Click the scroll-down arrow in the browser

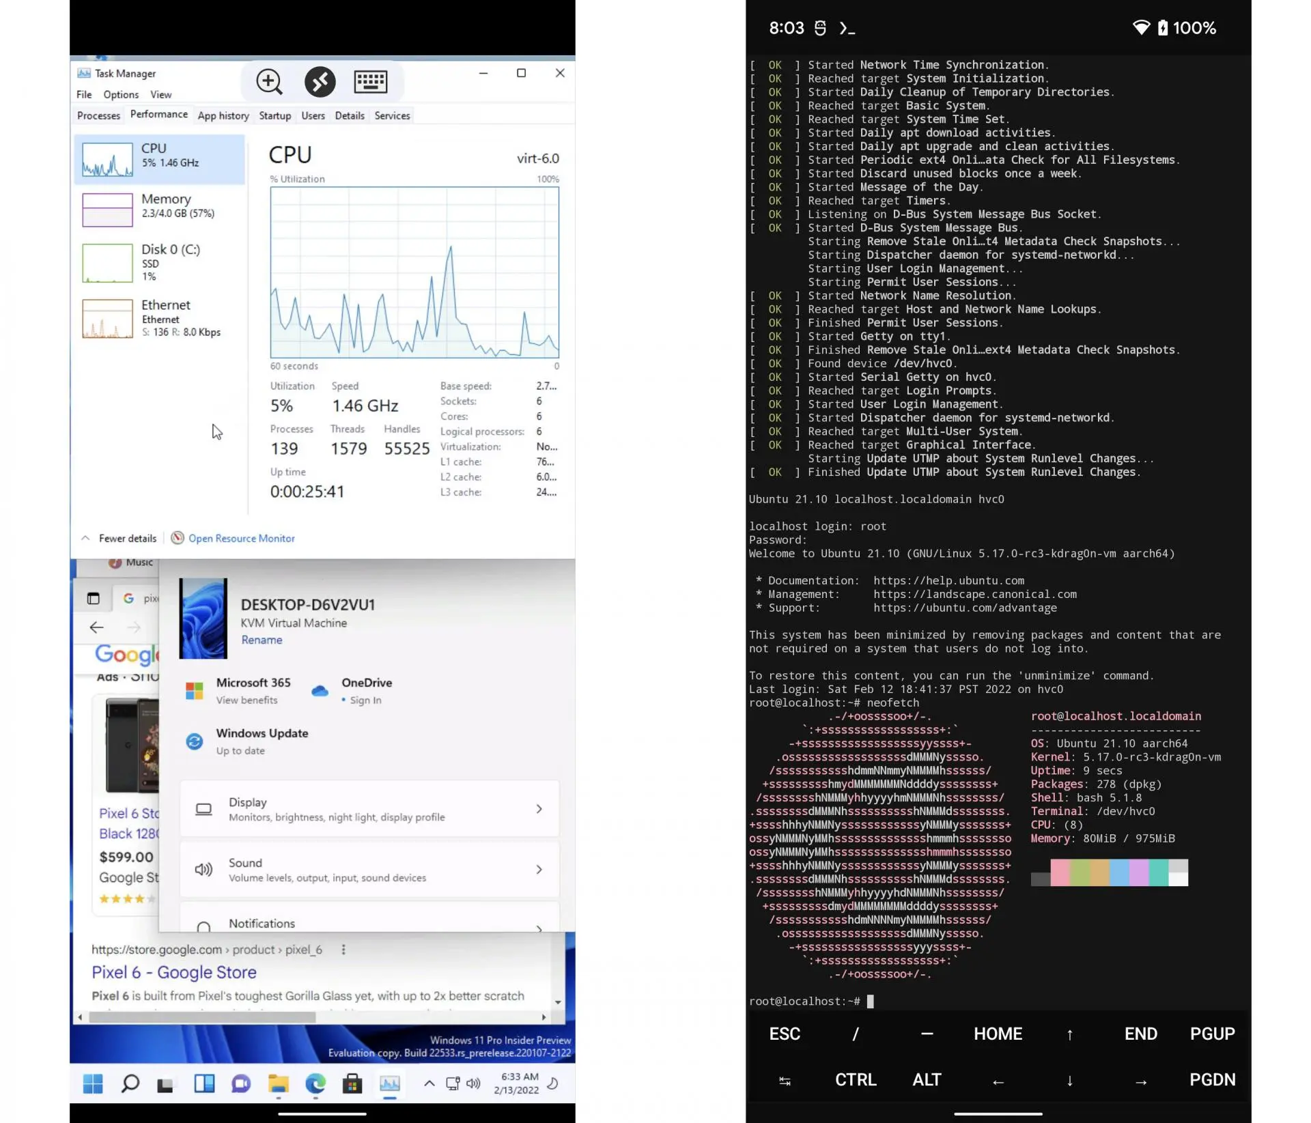click(558, 1002)
